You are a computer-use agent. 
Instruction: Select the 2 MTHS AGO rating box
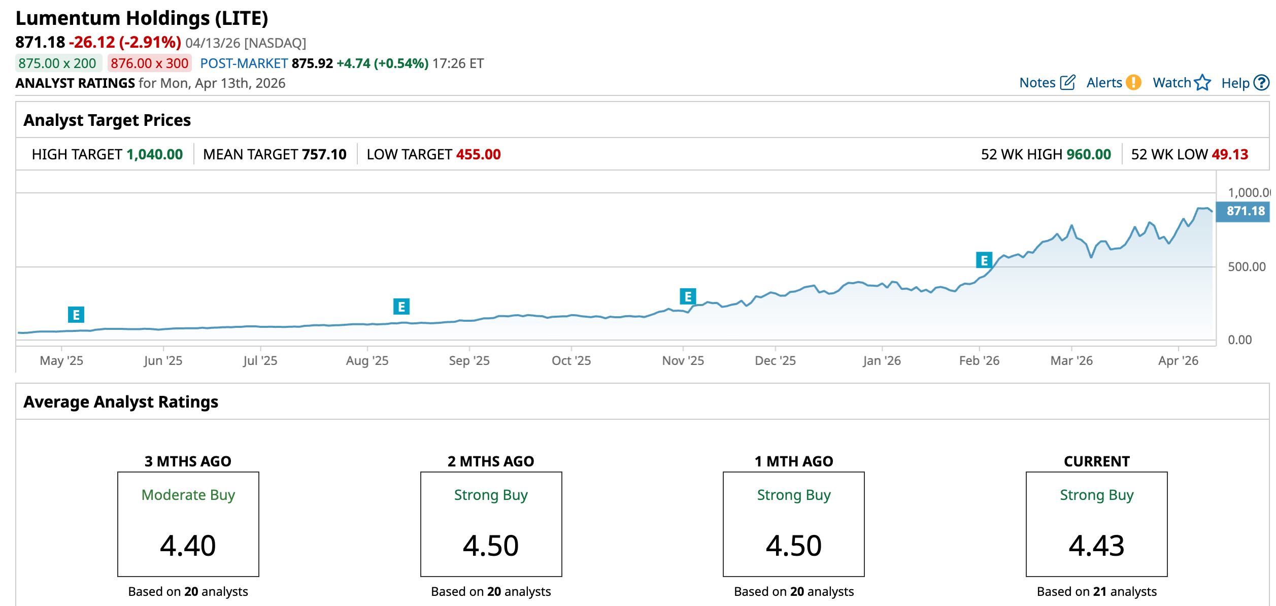pos(491,524)
